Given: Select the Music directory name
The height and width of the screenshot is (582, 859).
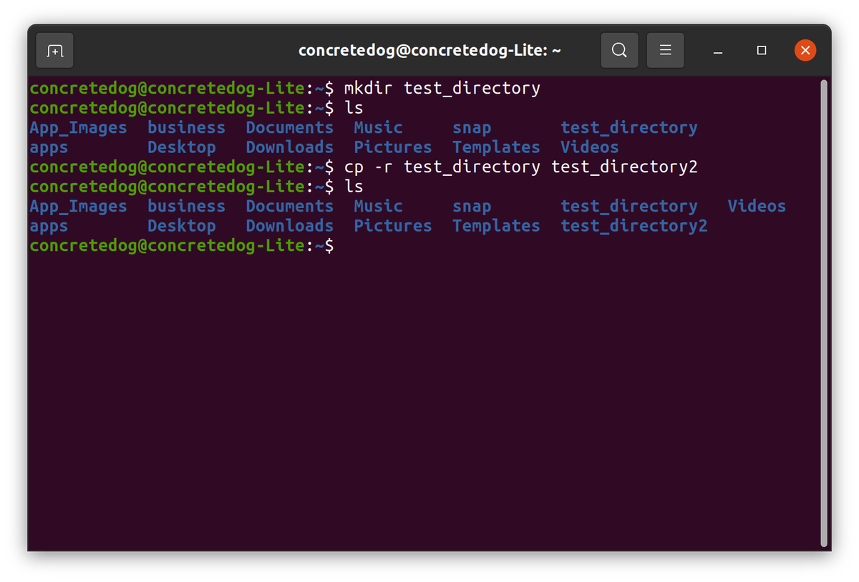Looking at the screenshot, I should [378, 127].
